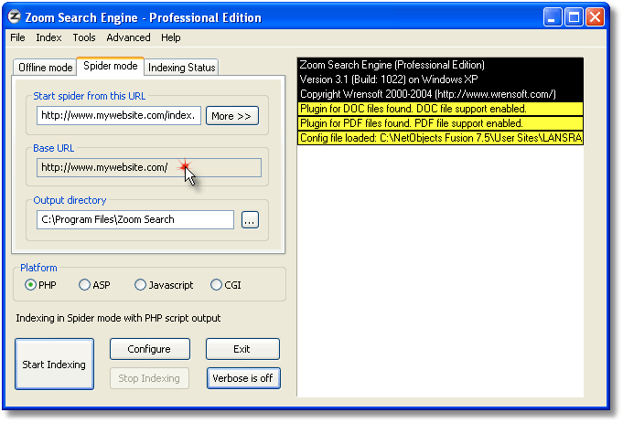Select the Javascript platform radio button
This screenshot has height=423, width=623.
click(164, 285)
